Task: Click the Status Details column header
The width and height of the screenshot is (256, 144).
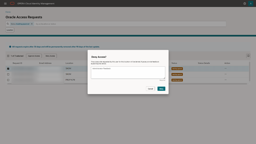Action: [204, 63]
